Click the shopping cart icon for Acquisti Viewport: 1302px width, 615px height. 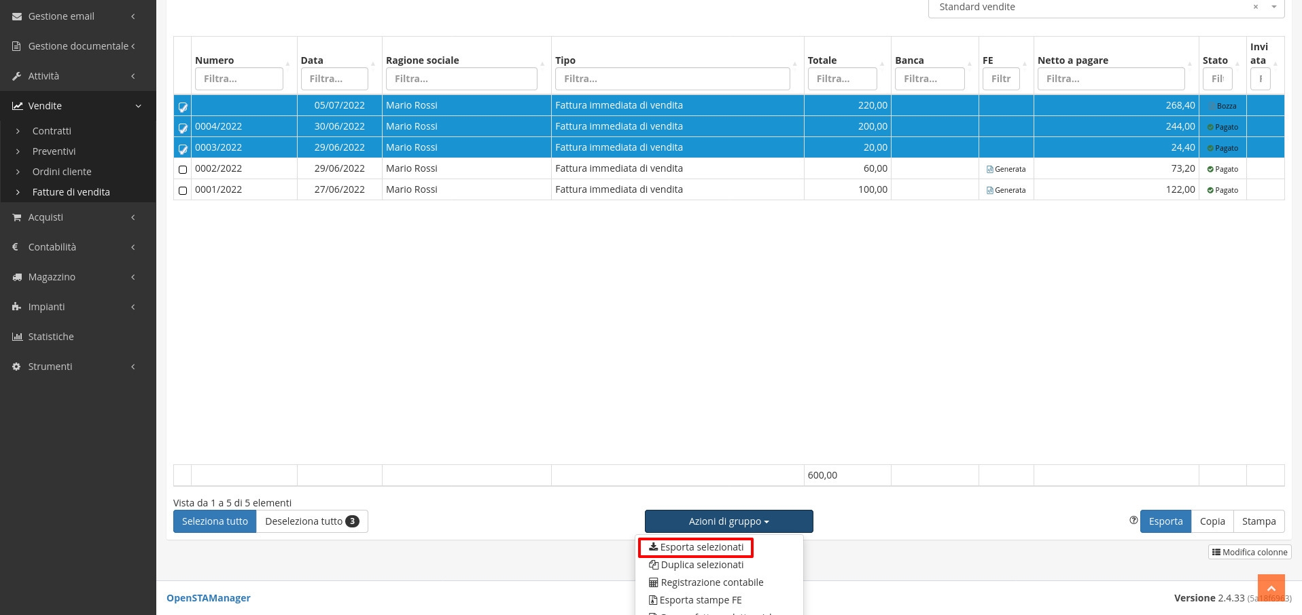[16, 217]
